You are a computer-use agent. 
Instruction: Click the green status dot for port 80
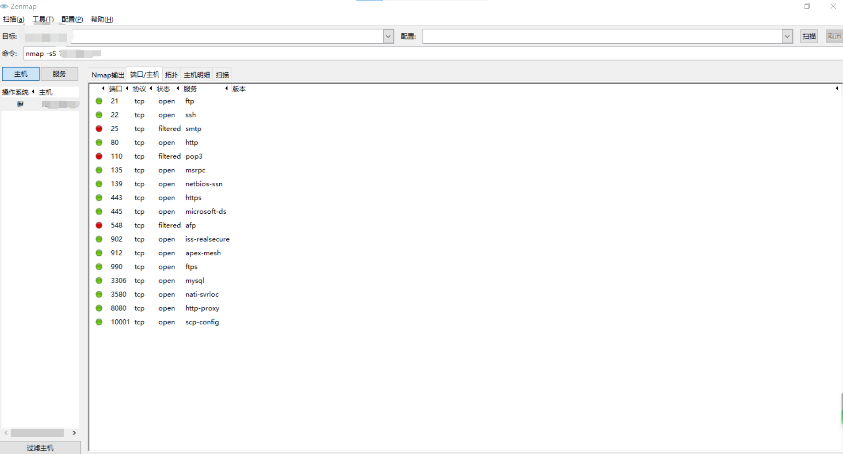click(x=99, y=142)
